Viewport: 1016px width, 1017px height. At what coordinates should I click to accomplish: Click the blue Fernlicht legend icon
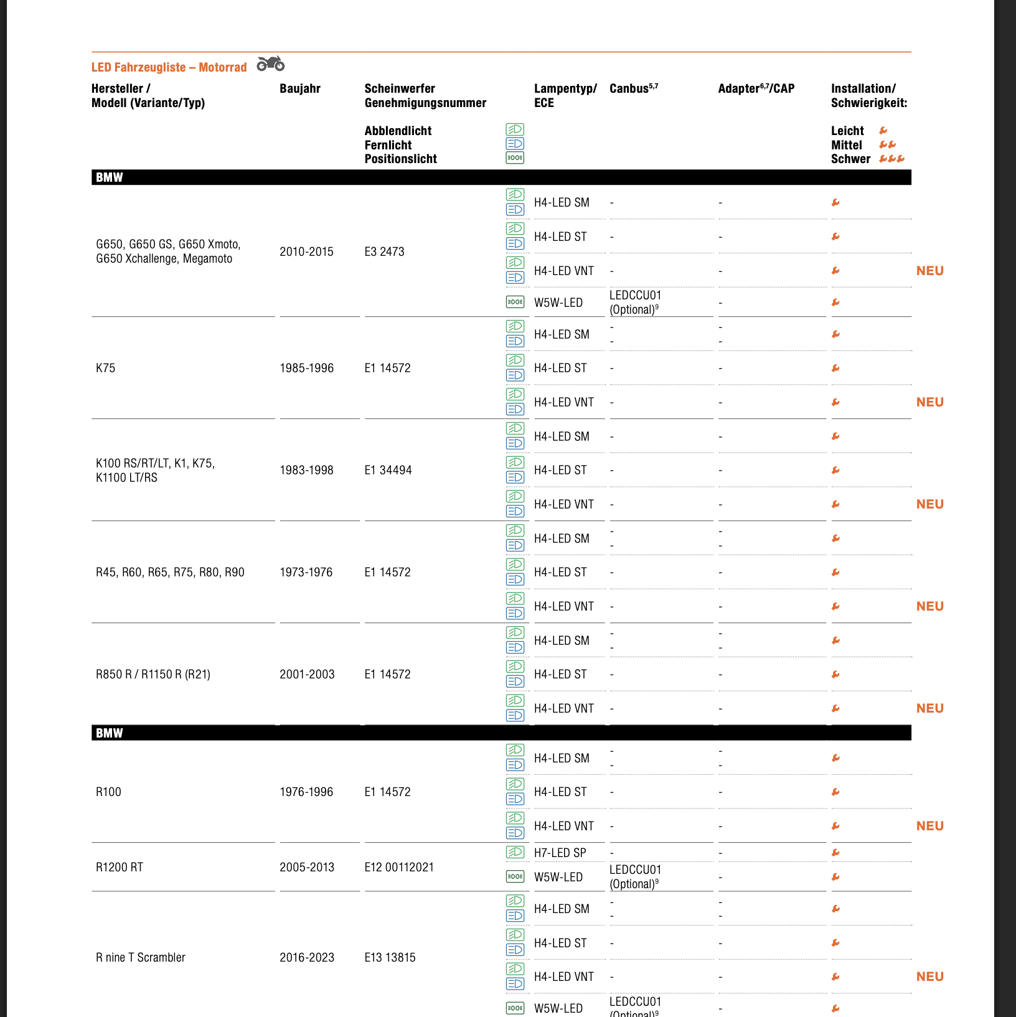click(x=515, y=144)
